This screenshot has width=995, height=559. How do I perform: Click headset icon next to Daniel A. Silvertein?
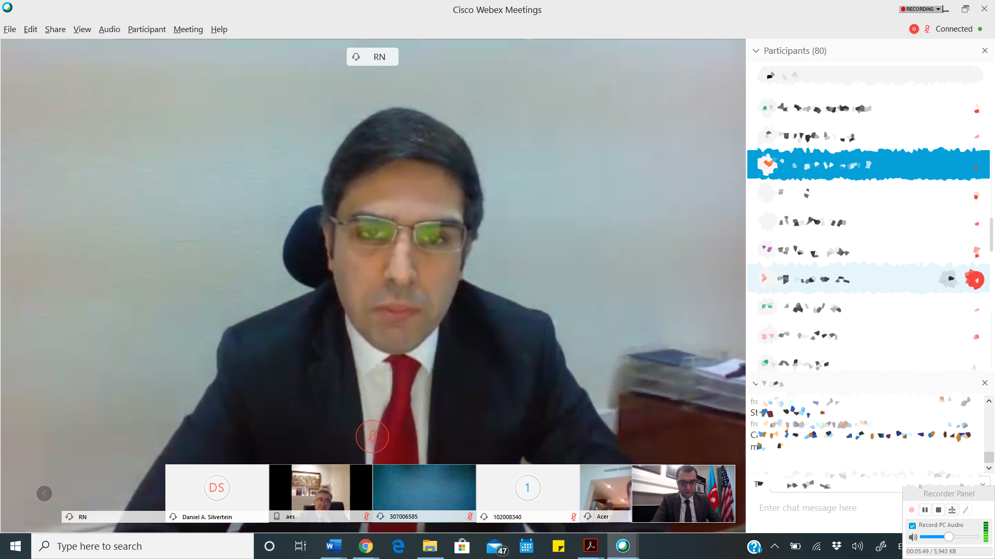(173, 517)
